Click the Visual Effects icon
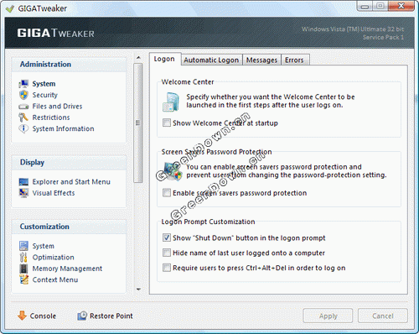 pos(23,193)
